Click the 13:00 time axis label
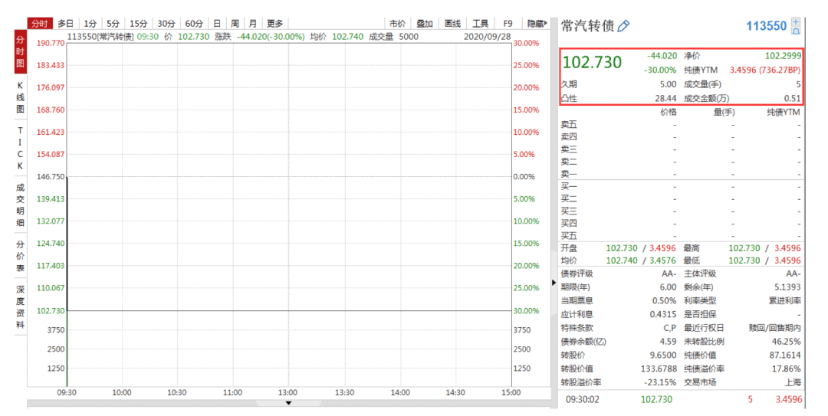The image size is (828, 416). tap(287, 393)
